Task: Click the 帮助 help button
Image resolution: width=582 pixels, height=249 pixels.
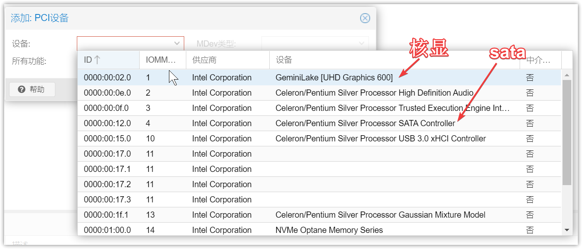Action: tap(32, 89)
